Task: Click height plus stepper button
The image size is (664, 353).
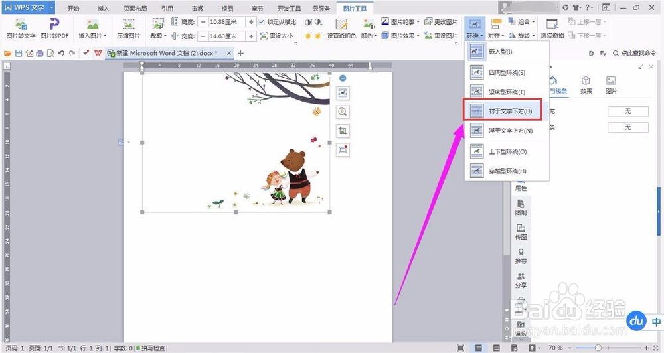Action: click(x=251, y=22)
